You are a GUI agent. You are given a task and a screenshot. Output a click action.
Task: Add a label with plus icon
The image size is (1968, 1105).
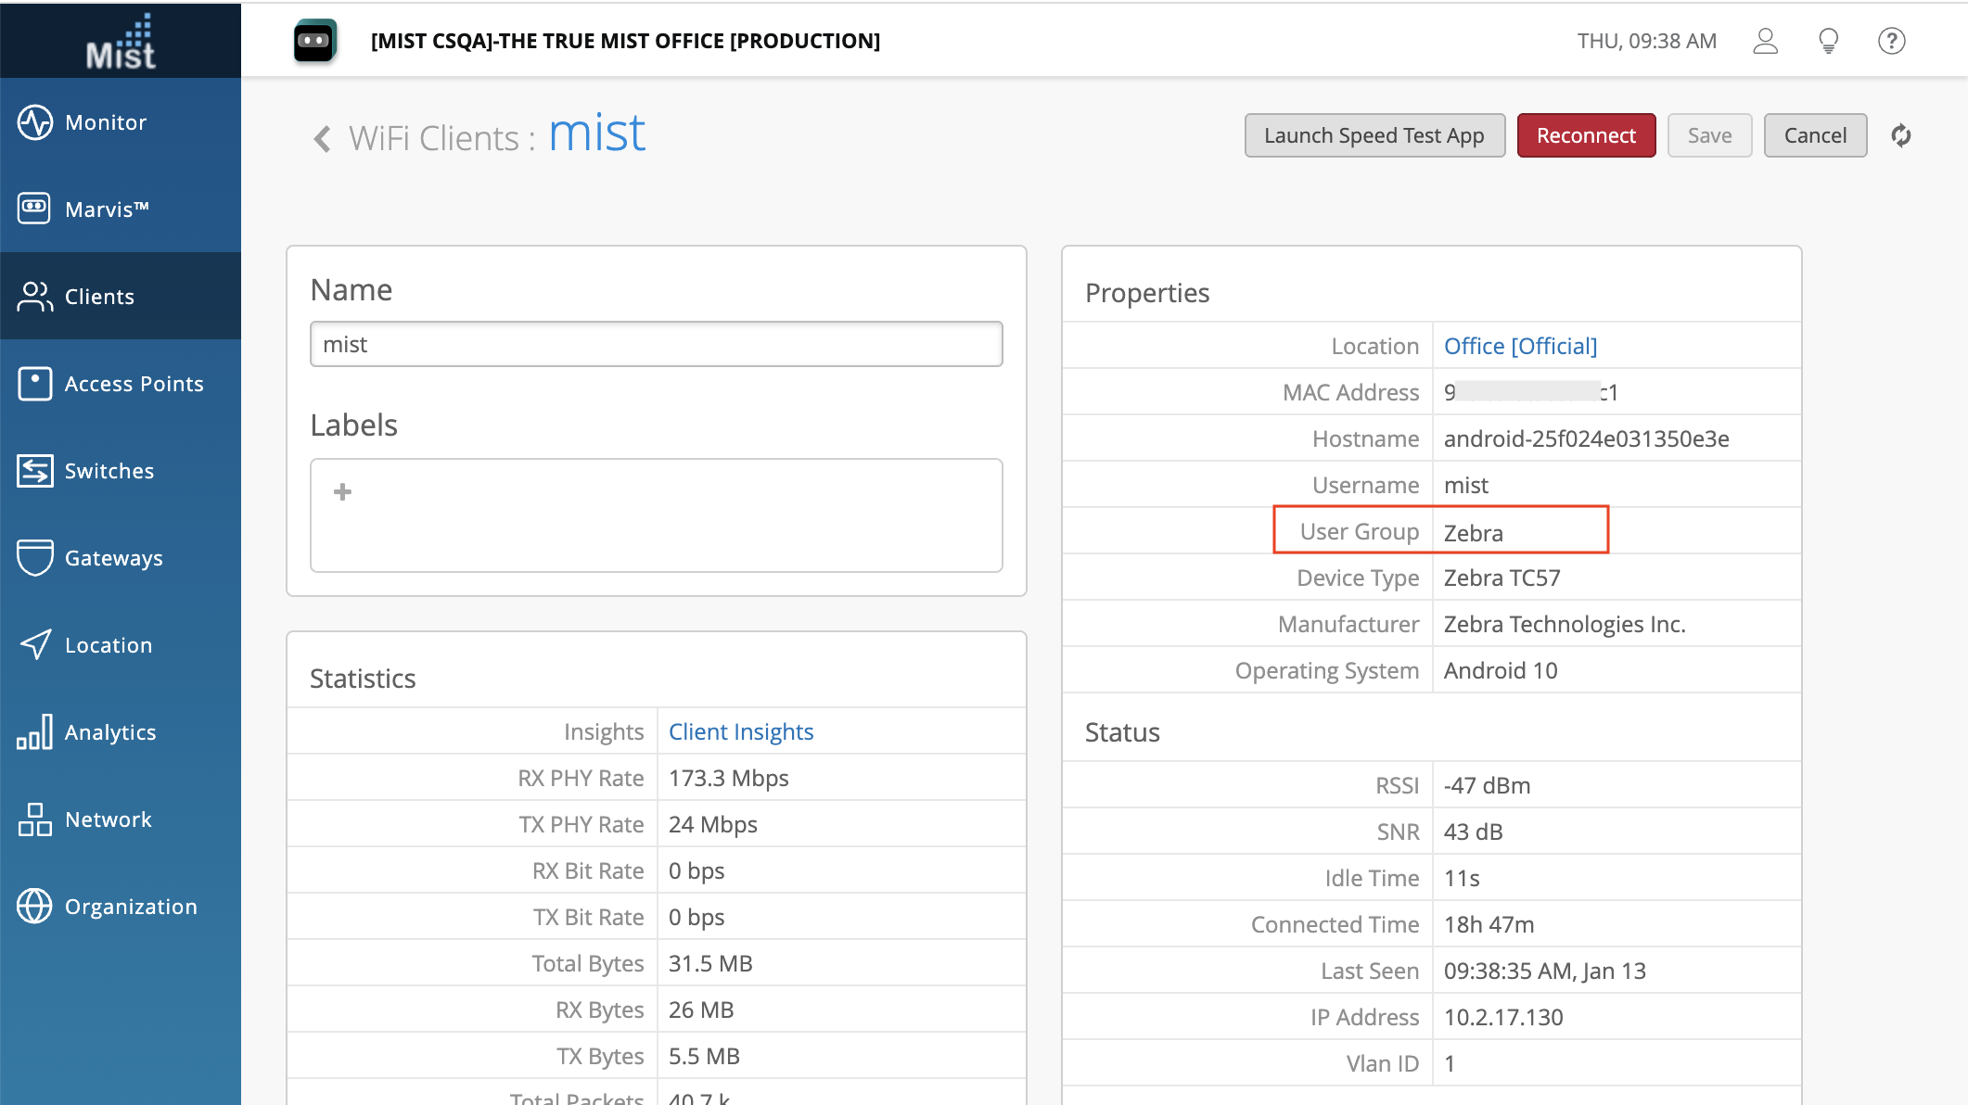(x=342, y=492)
